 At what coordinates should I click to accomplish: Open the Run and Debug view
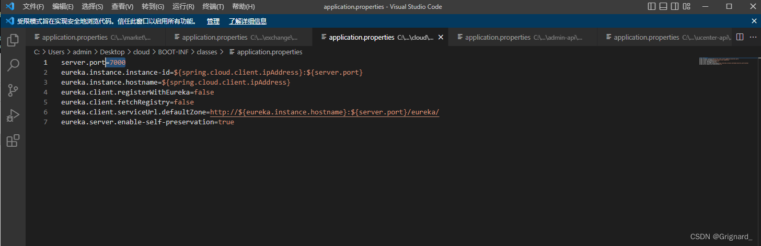[x=13, y=115]
